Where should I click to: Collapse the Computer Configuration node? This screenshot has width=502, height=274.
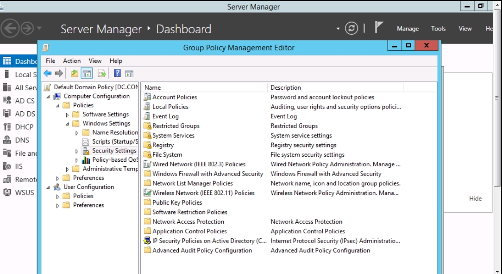[x=48, y=97]
